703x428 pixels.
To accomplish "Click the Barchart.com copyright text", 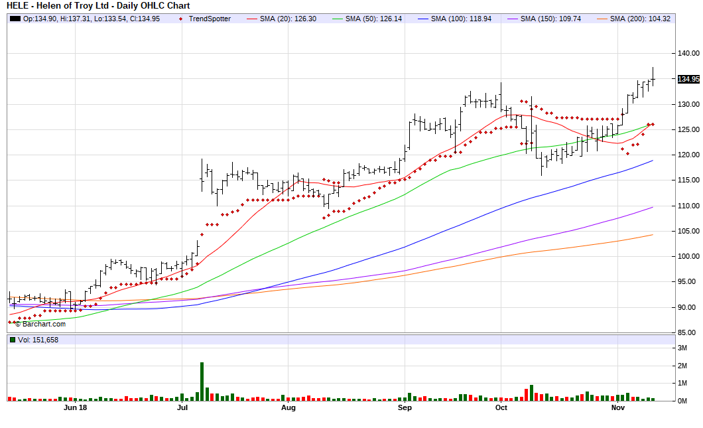I will coord(40,324).
